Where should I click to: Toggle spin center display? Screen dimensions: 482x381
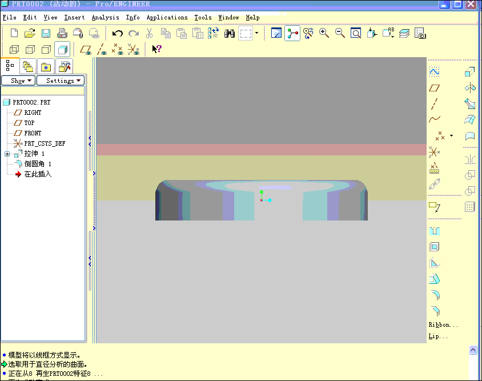pos(292,33)
